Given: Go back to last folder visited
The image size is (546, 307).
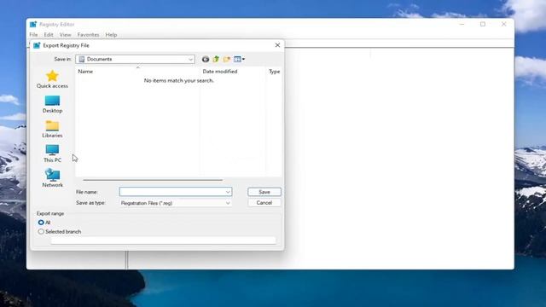Looking at the screenshot, I should tap(206, 59).
